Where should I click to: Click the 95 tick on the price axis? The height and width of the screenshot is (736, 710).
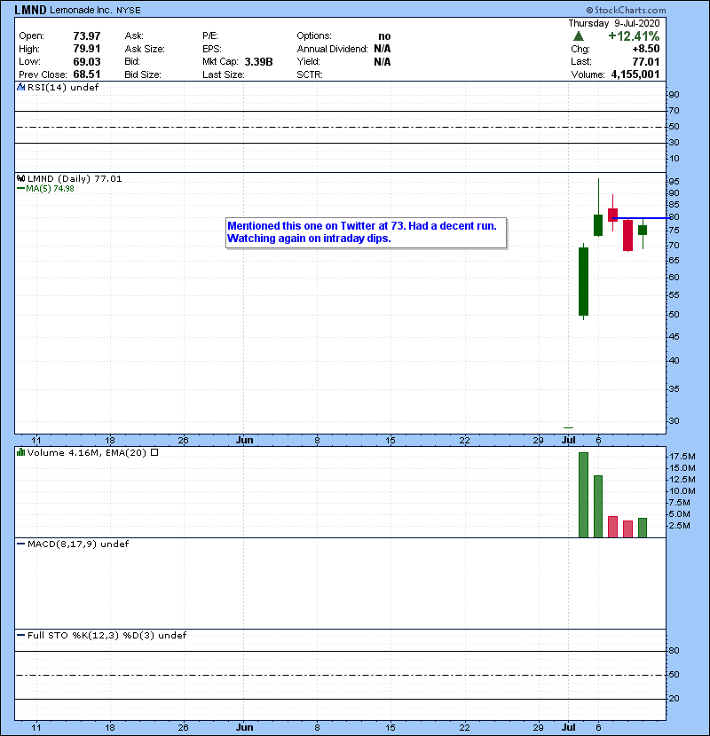[674, 181]
